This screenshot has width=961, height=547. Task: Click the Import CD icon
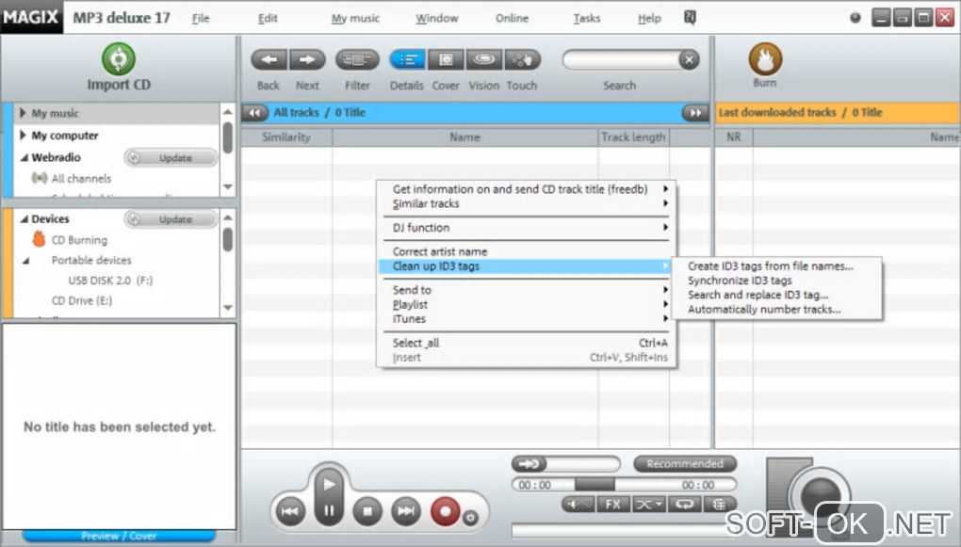[119, 58]
